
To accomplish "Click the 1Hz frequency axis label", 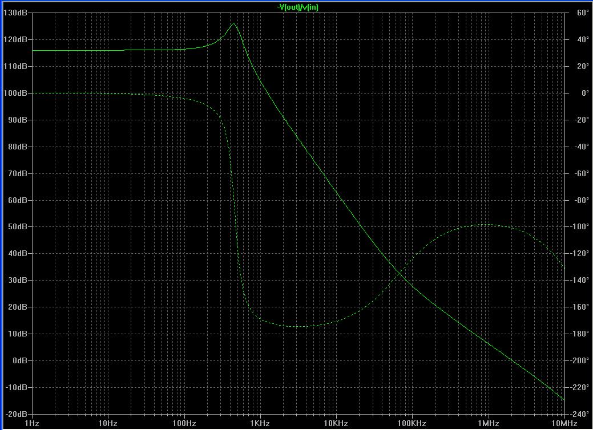I will tap(32, 424).
